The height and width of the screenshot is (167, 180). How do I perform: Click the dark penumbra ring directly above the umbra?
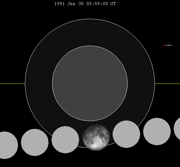point(90,32)
